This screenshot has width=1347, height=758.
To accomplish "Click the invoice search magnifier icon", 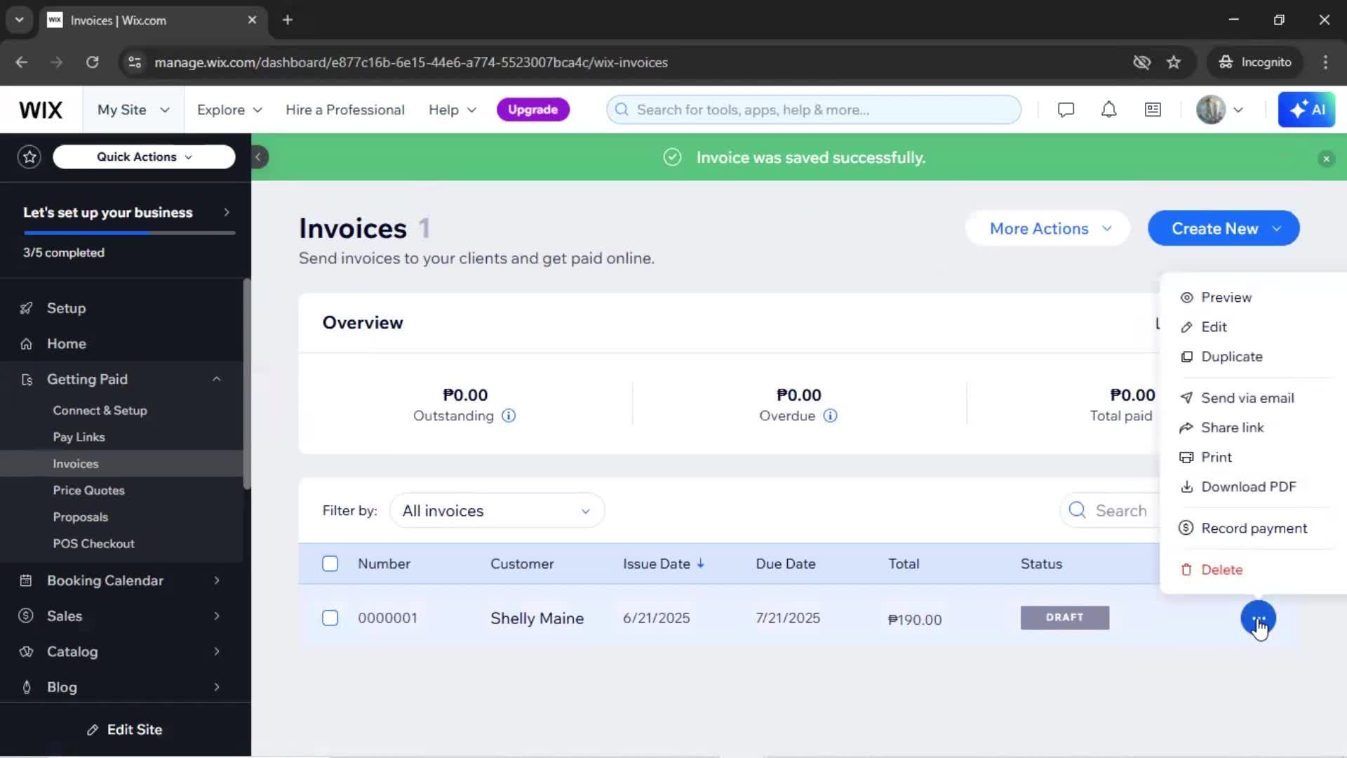I will pos(1077,510).
